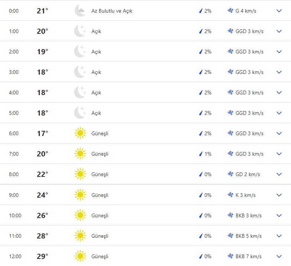
Task: Click the 1% precipitation value at 7:00
Action: coord(208,154)
